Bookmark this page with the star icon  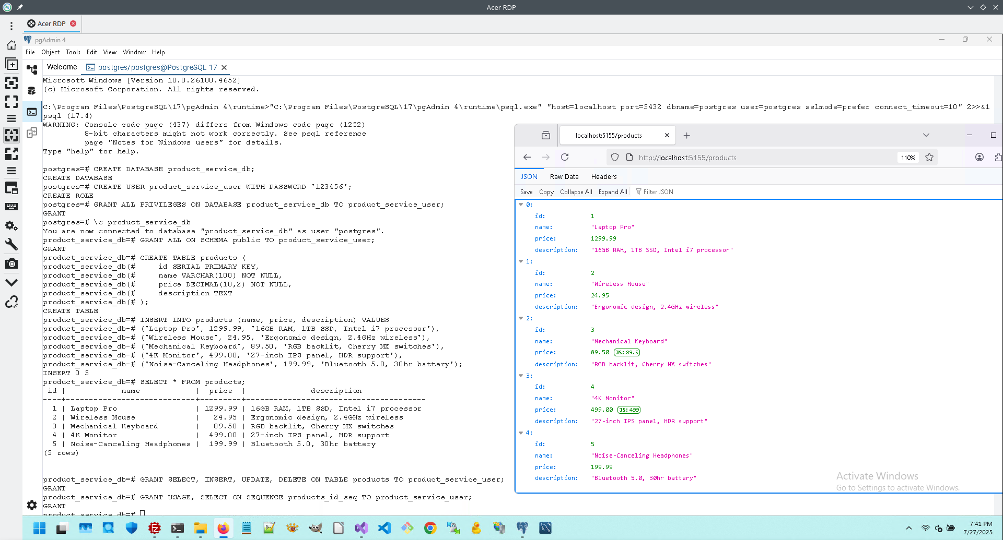pos(929,157)
